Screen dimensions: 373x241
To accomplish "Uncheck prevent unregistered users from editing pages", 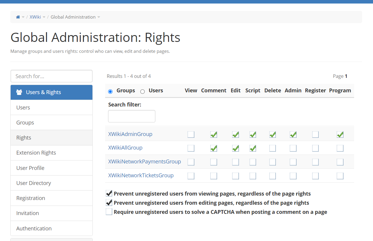I will (109, 203).
